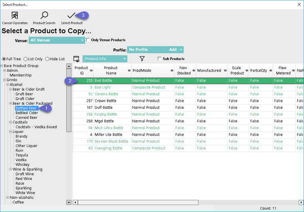
Task: Click the filter funnel icon
Action: [x=142, y=58]
